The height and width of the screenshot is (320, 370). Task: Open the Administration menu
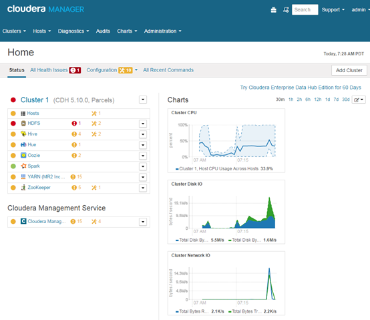[162, 31]
